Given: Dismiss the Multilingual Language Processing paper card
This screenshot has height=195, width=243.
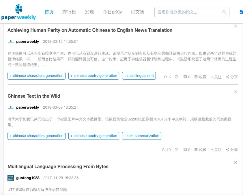Looking at the screenshot, I should [235, 162].
